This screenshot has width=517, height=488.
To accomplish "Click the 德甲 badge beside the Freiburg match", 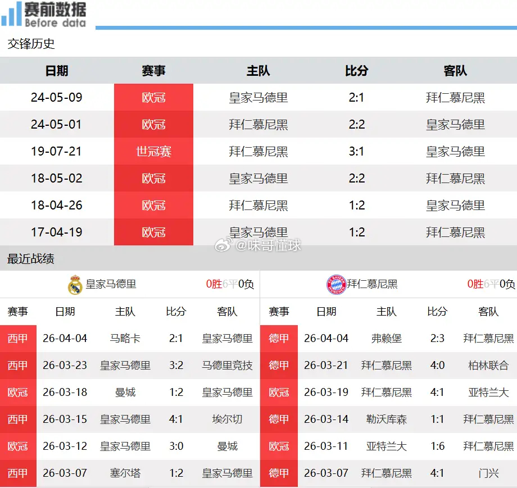I will click(x=279, y=338).
